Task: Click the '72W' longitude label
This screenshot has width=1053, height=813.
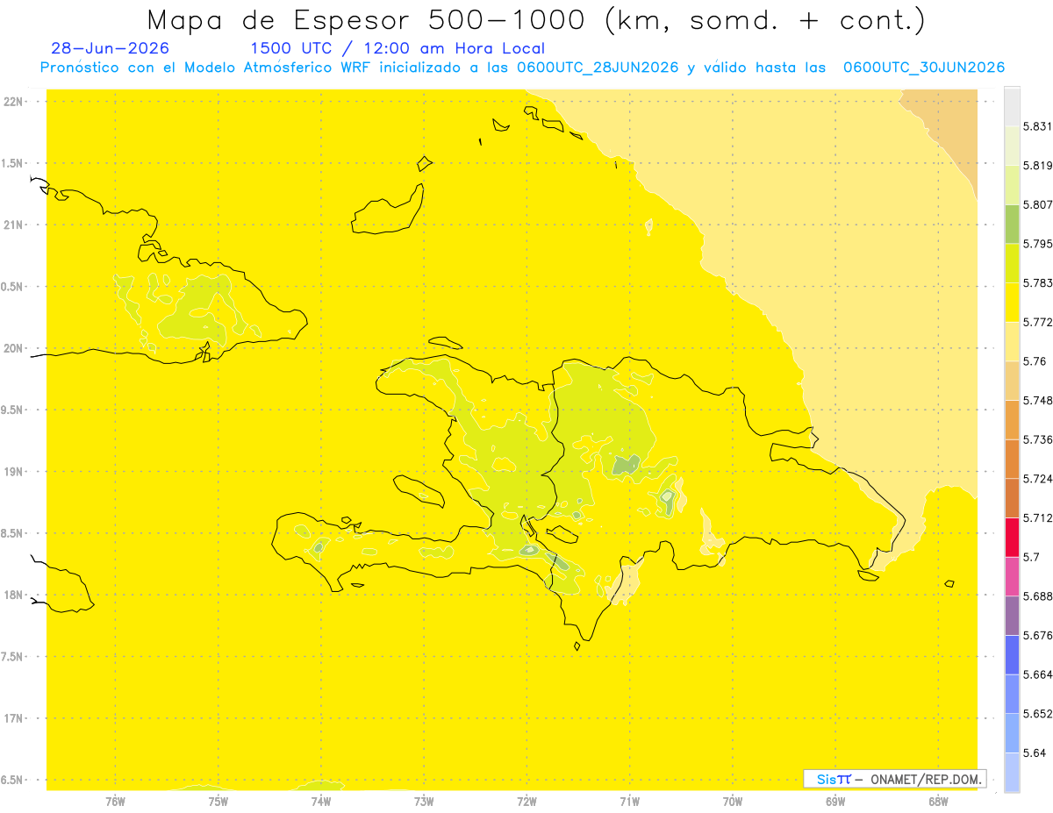Action: [x=526, y=802]
